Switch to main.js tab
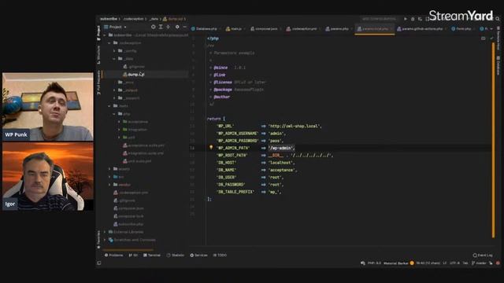 [235, 29]
